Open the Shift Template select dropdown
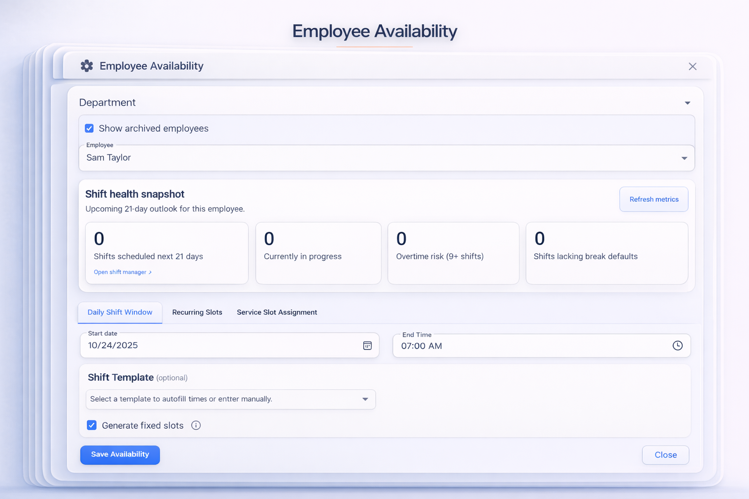The height and width of the screenshot is (499, 749). click(x=231, y=399)
